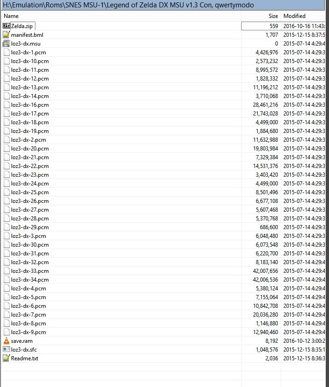Click the file icon beside loz3-dx-29.pcm
The height and width of the screenshot is (387, 329).
(x=6, y=227)
